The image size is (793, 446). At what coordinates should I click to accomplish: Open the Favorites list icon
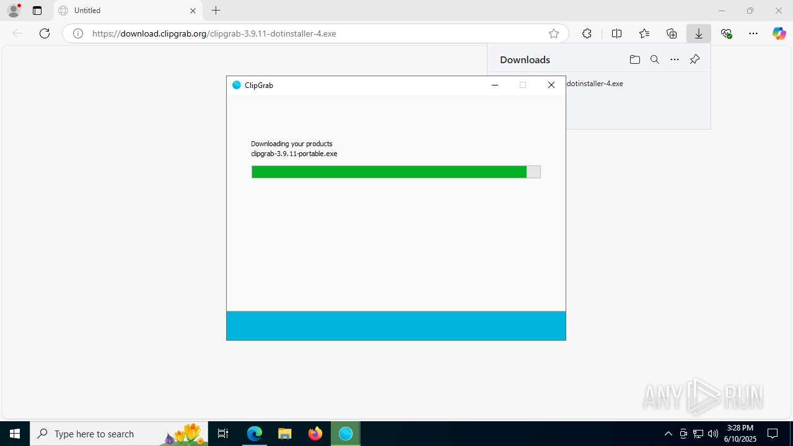[x=644, y=33]
